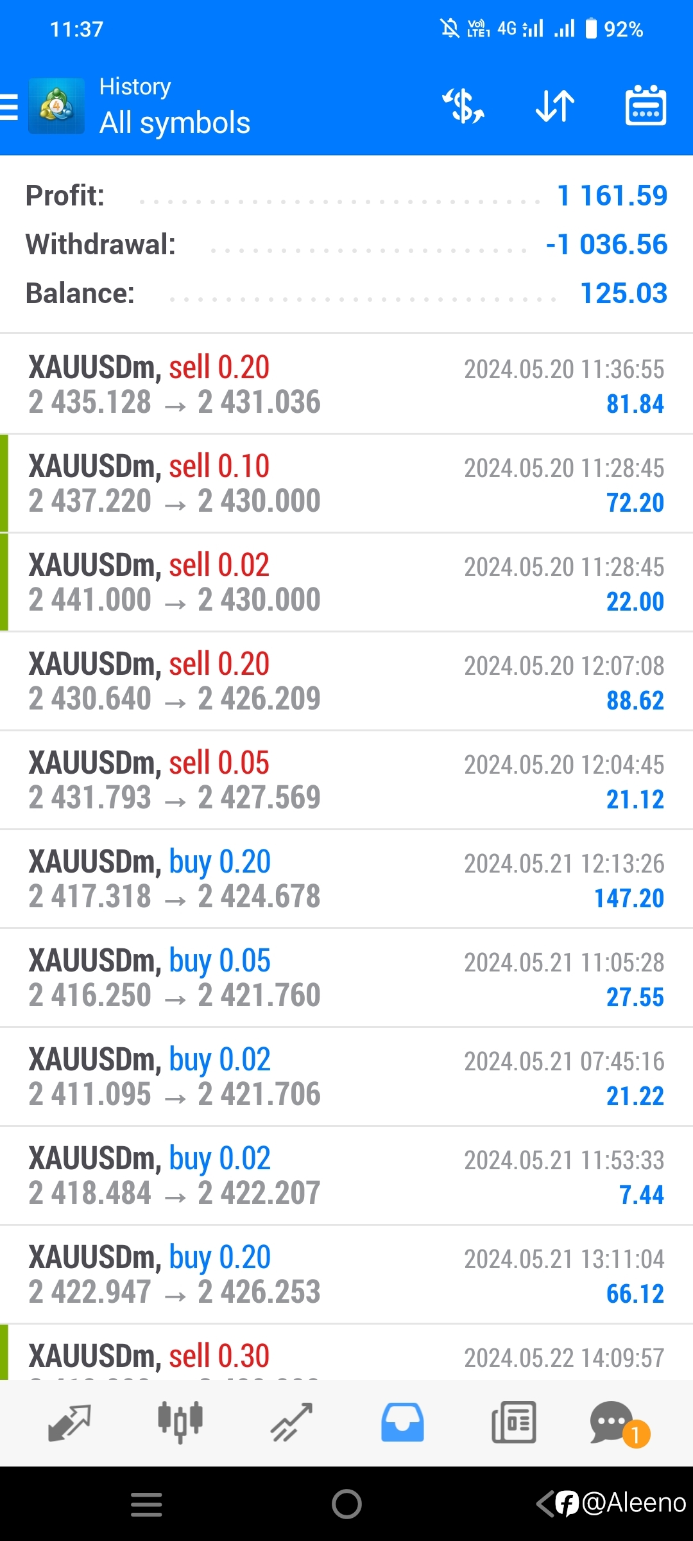Switch to the candlestick Chart tab
Image resolution: width=693 pixels, height=1541 pixels.
pos(180,1422)
